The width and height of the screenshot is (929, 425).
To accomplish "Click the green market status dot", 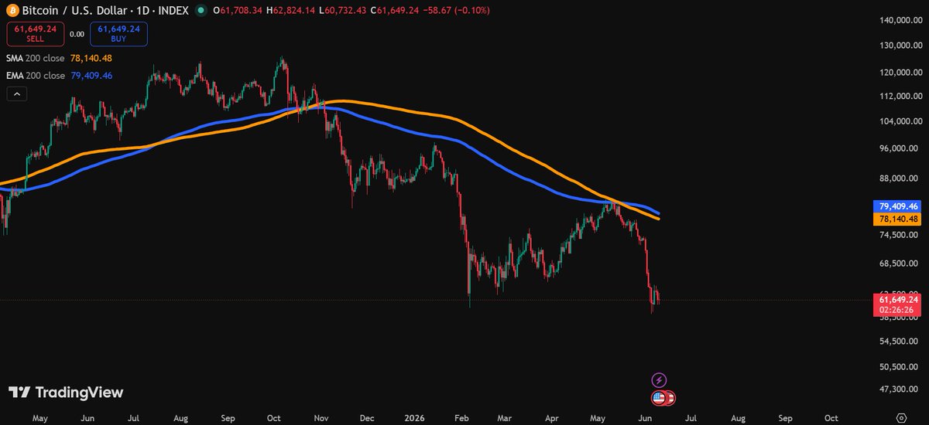I will (201, 11).
